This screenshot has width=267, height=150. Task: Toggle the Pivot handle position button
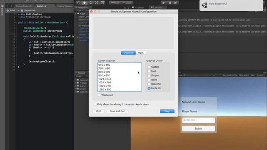coord(115,3)
